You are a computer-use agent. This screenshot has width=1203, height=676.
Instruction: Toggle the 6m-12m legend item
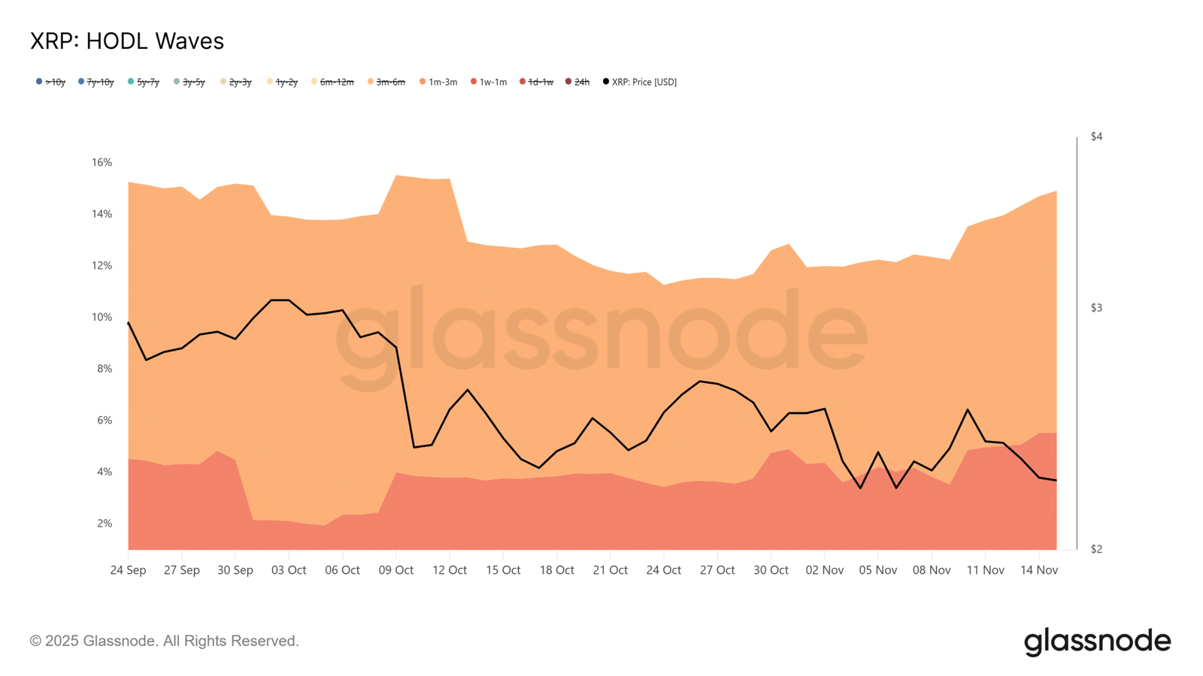point(332,82)
